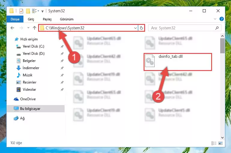The width and height of the screenshot is (231, 153).
Task: Click the pin icon next to Videolar
Action: click(62, 90)
